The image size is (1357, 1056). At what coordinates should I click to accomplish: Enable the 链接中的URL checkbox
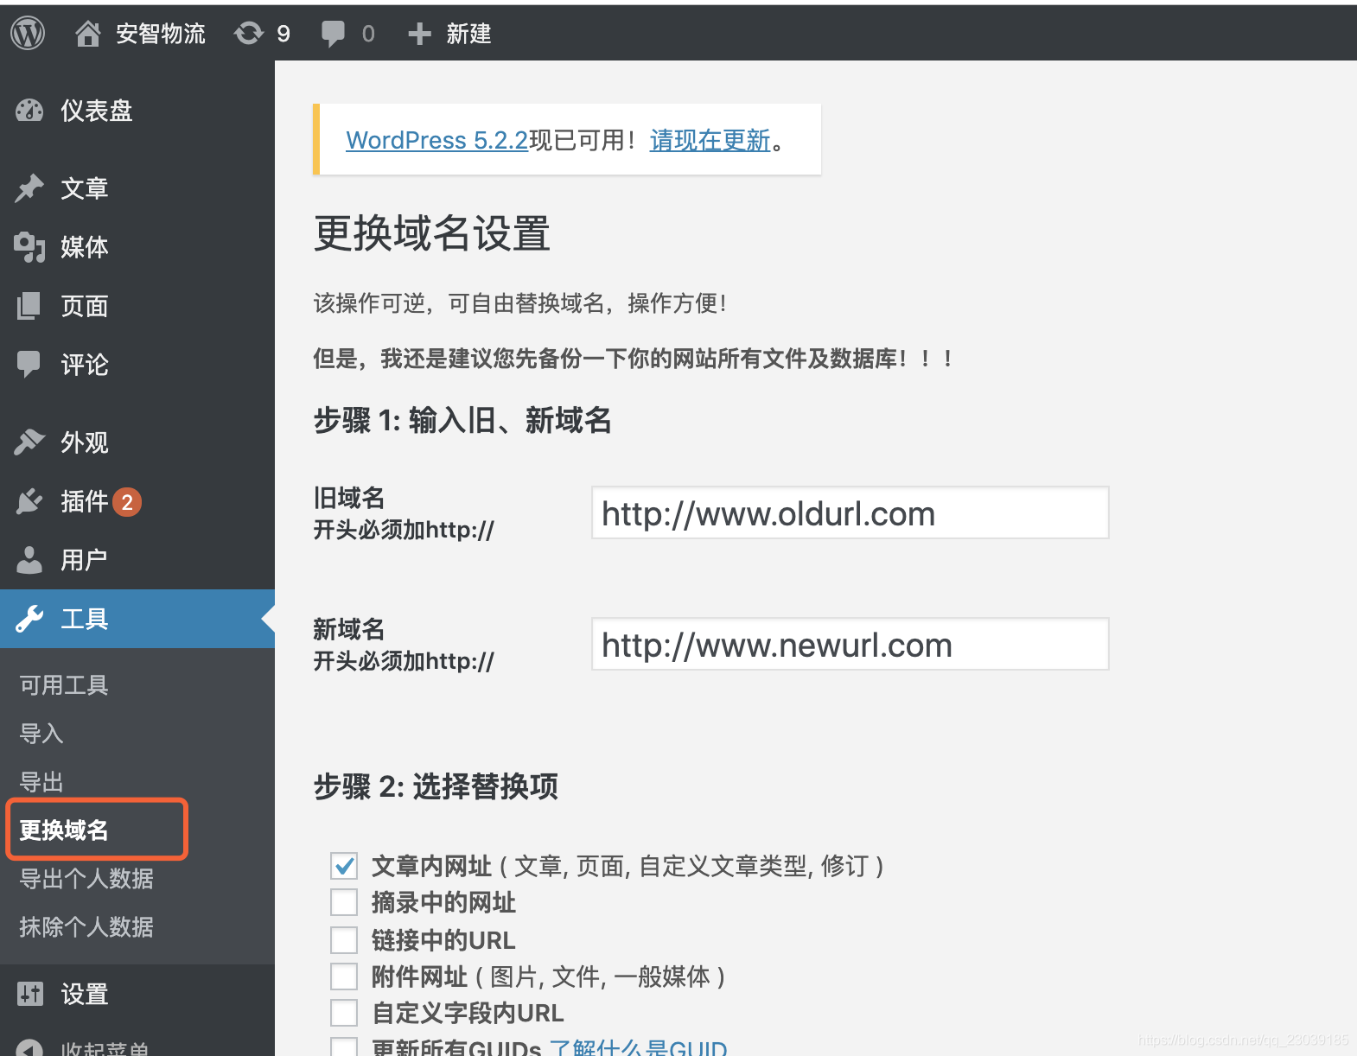pyautogui.click(x=344, y=939)
